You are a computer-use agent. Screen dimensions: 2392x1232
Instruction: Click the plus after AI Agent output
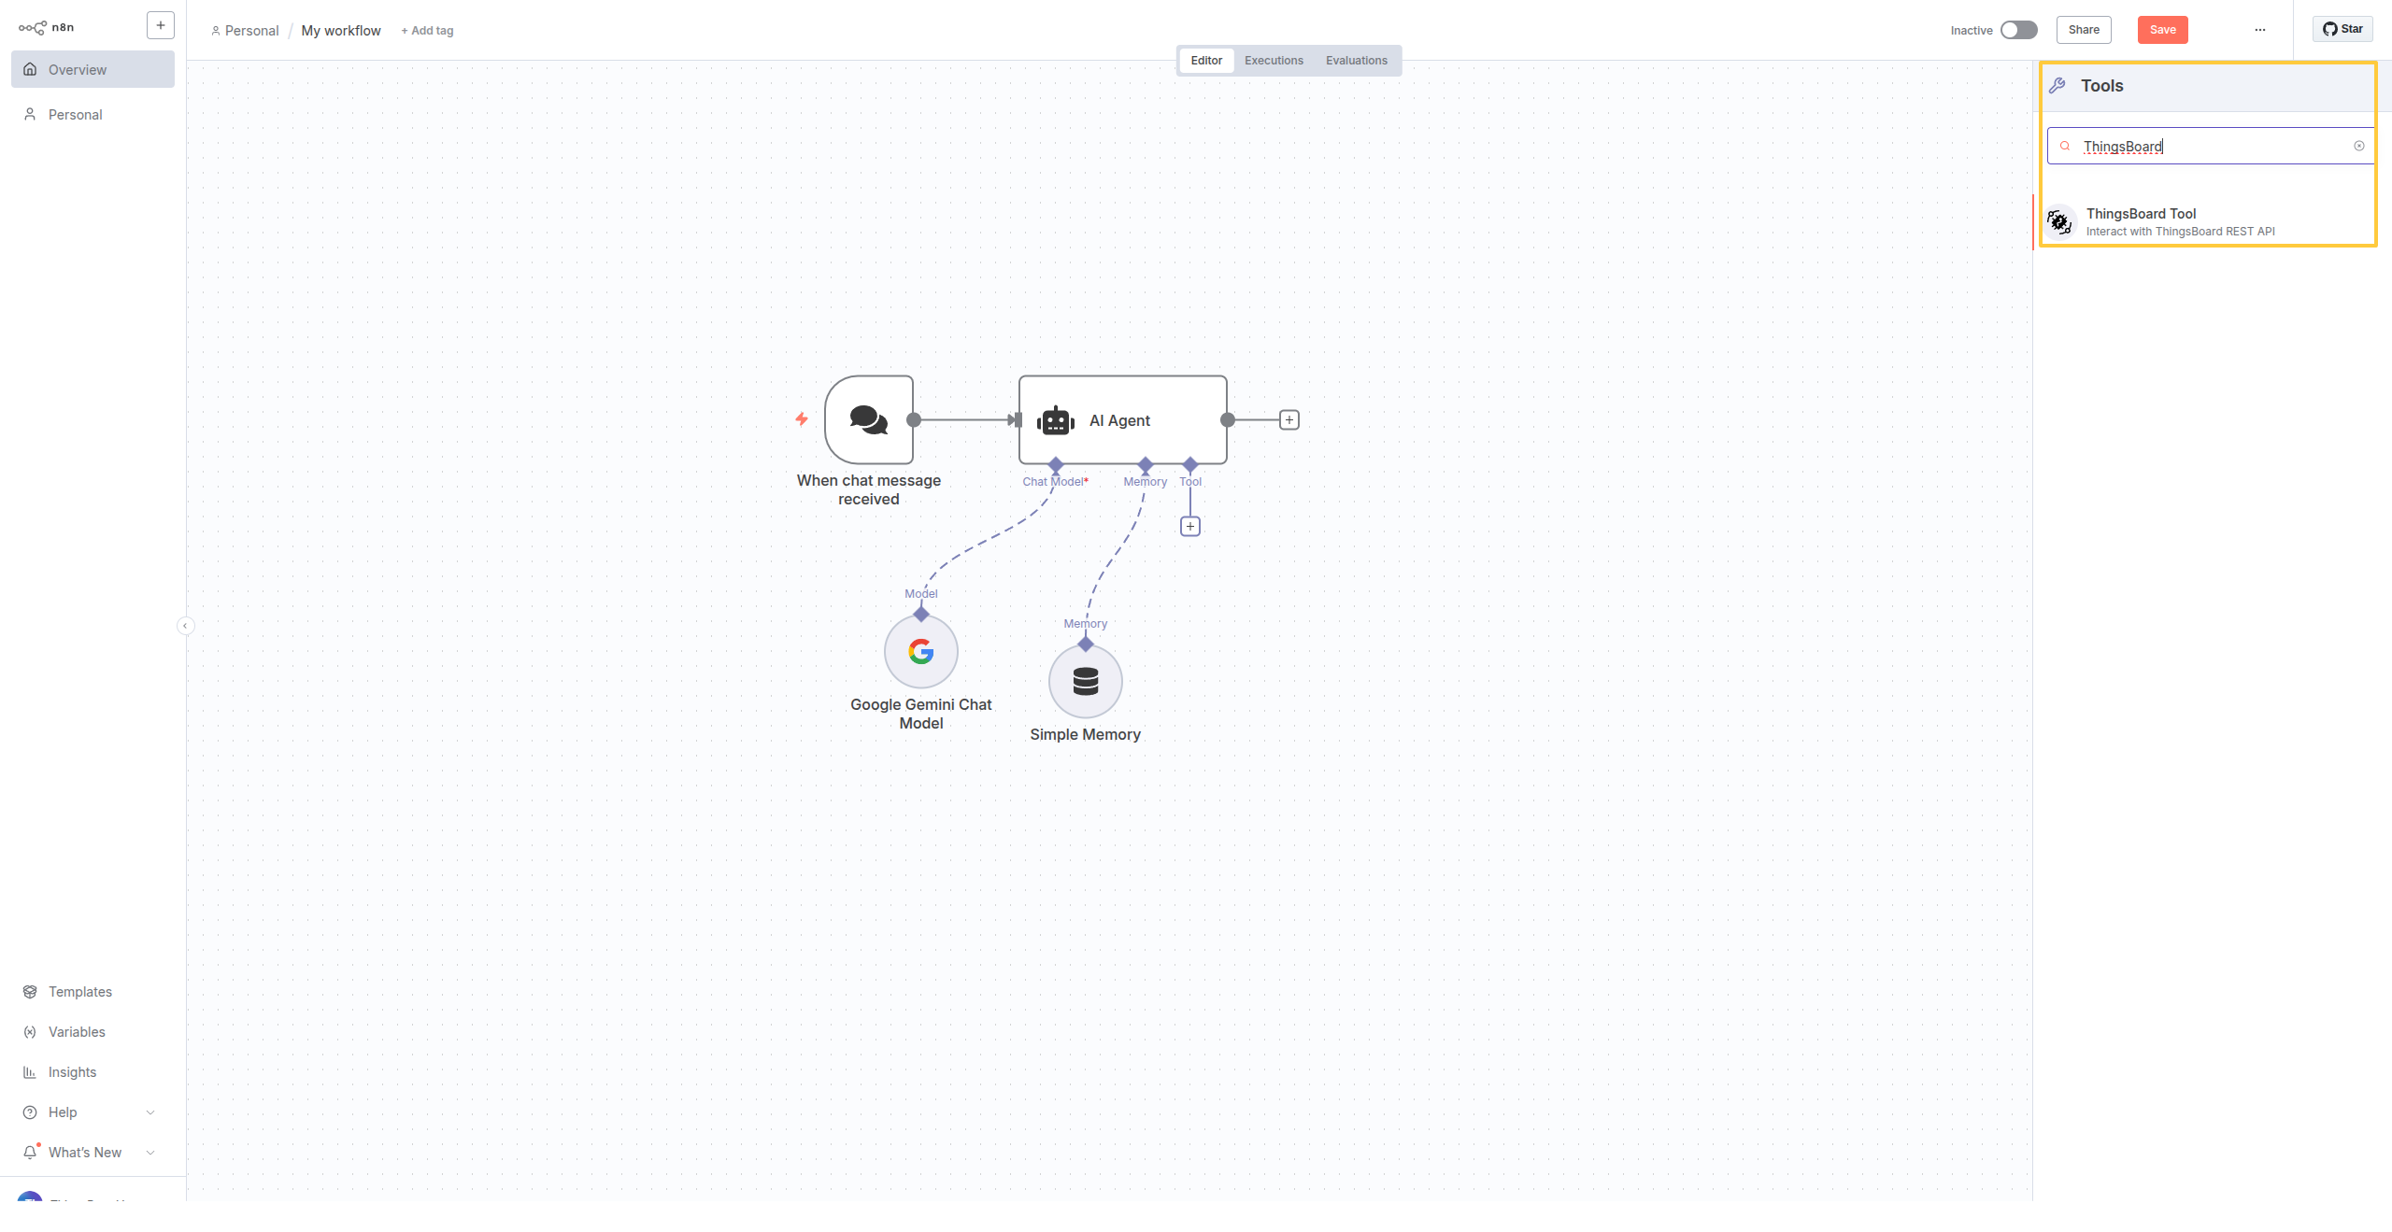(1289, 420)
